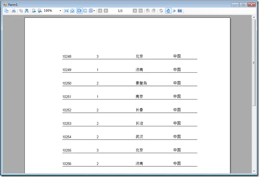
Task: Open Find with the binoculars icon
Action: point(27,11)
